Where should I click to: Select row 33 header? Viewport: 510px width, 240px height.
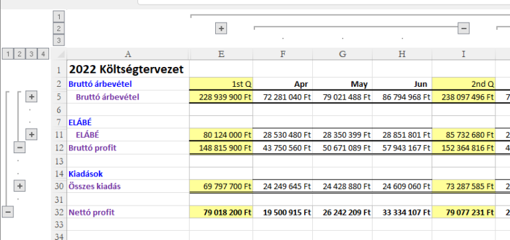click(59, 224)
